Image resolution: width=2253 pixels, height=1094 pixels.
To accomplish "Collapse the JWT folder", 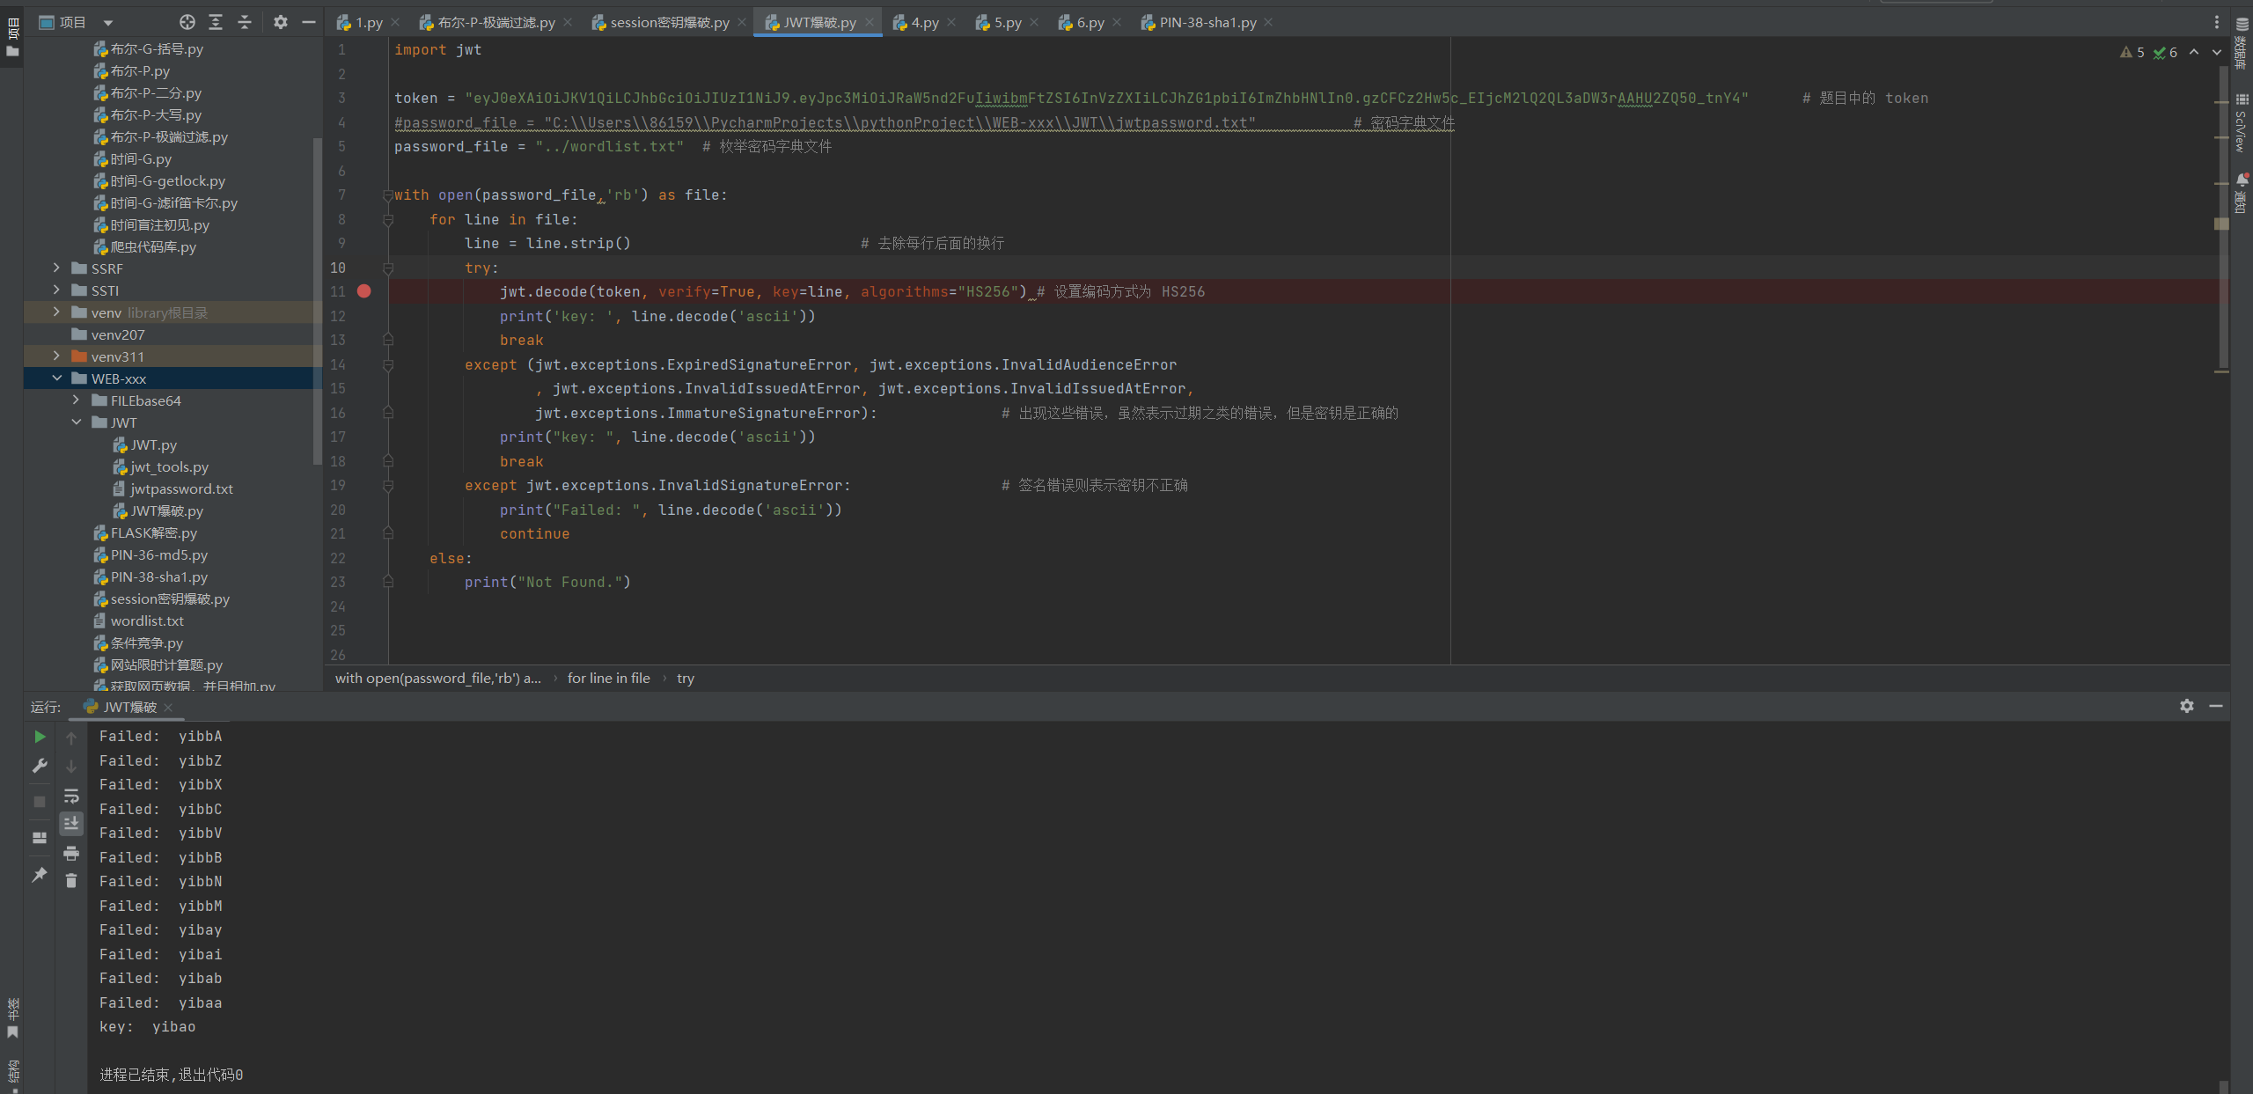I will tap(77, 422).
